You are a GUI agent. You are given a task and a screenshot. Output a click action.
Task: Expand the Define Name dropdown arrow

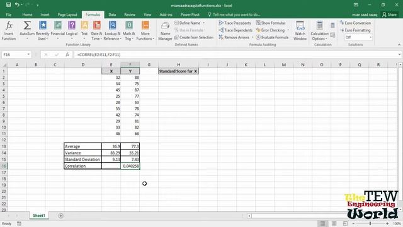(x=204, y=23)
